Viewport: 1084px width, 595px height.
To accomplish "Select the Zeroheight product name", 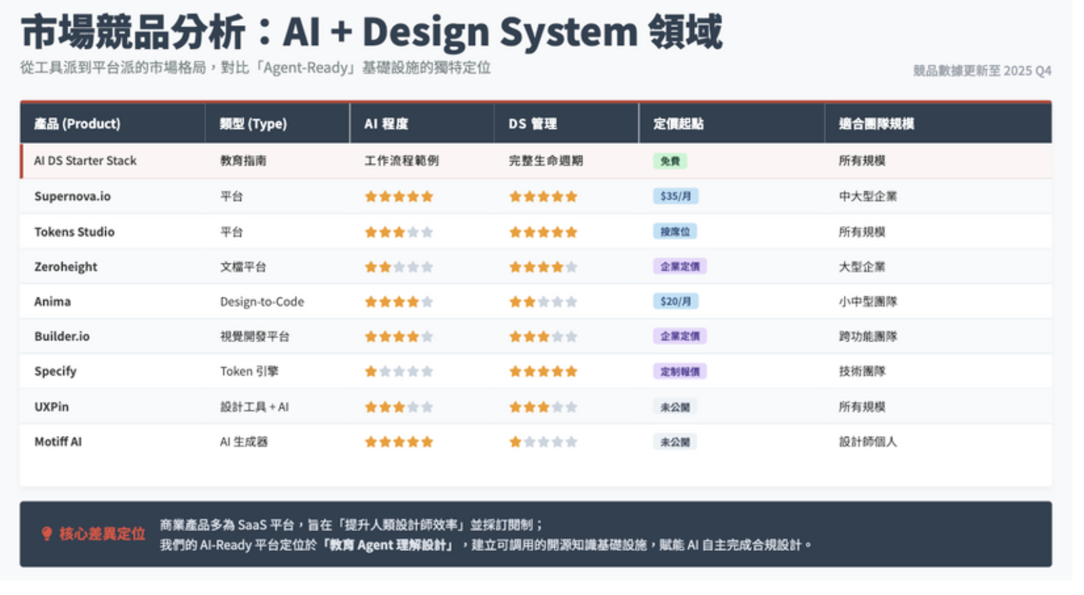I will coord(66,267).
